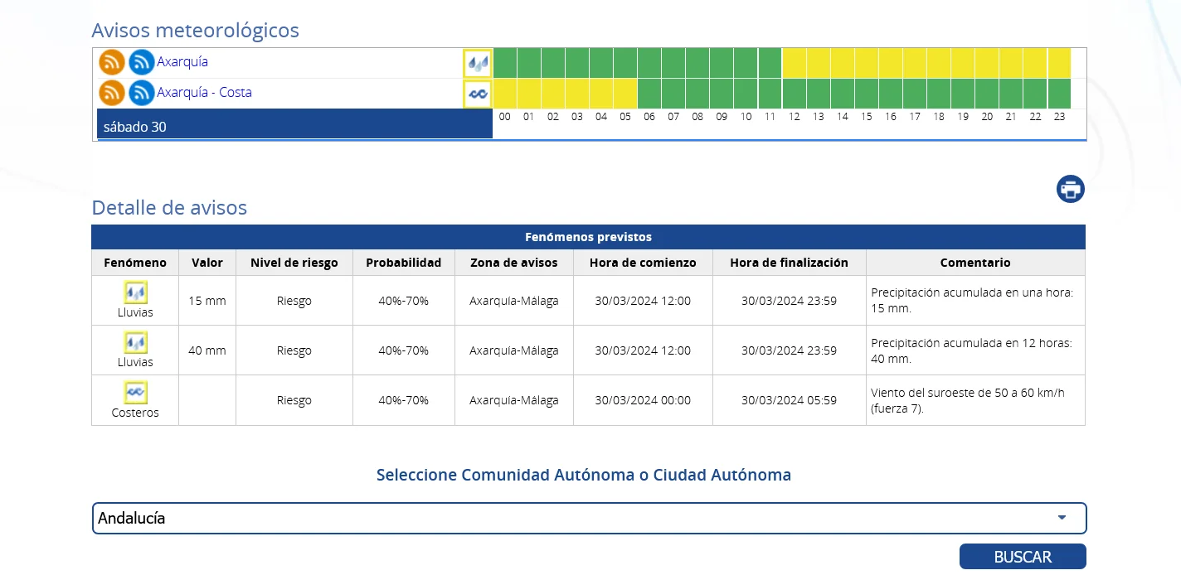1181x575 pixels.
Task: Click the "15 mm" value cell
Action: coord(207,301)
